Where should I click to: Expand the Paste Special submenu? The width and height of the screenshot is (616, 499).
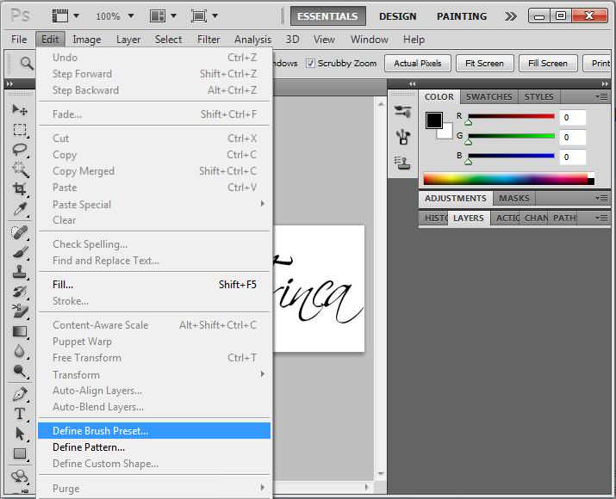154,204
